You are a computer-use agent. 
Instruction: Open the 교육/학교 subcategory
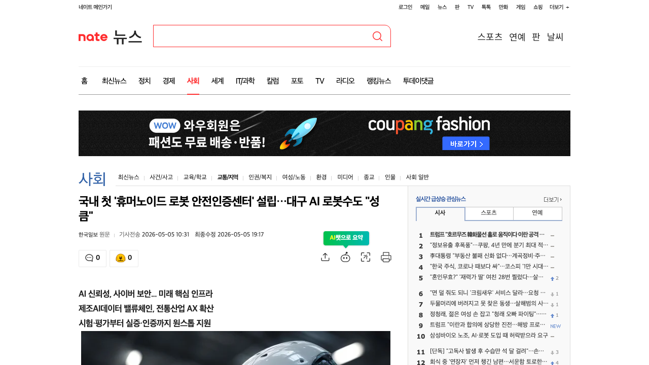(195, 177)
